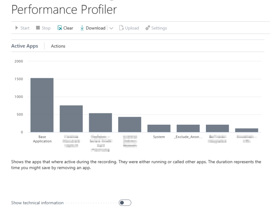This screenshot has width=279, height=217.
Task: Open the Actions tab
Action: click(x=58, y=46)
